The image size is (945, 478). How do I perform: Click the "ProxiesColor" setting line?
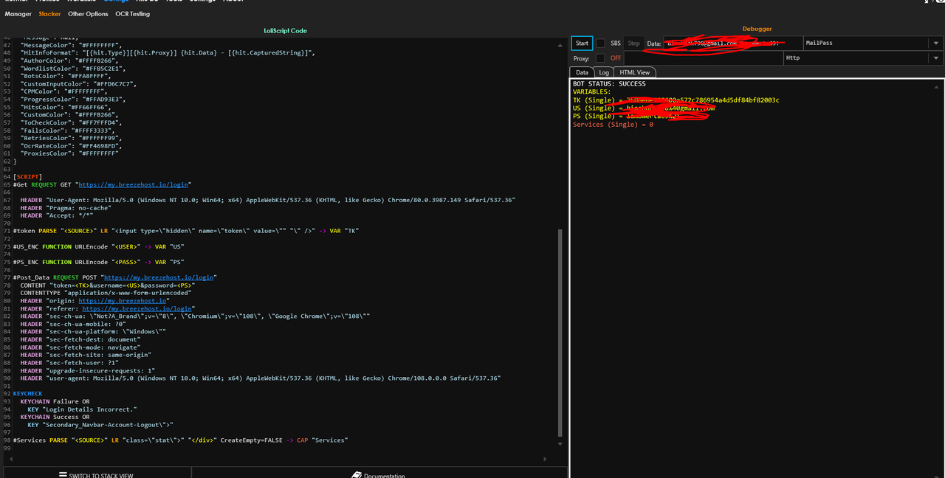pyautogui.click(x=69, y=154)
